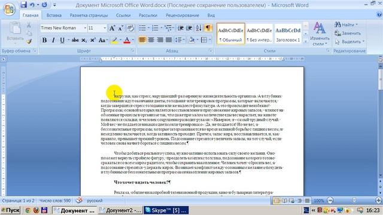Screen dimensions: 383x215
Task: Switch to Skype taskbar window
Action: pos(166,210)
